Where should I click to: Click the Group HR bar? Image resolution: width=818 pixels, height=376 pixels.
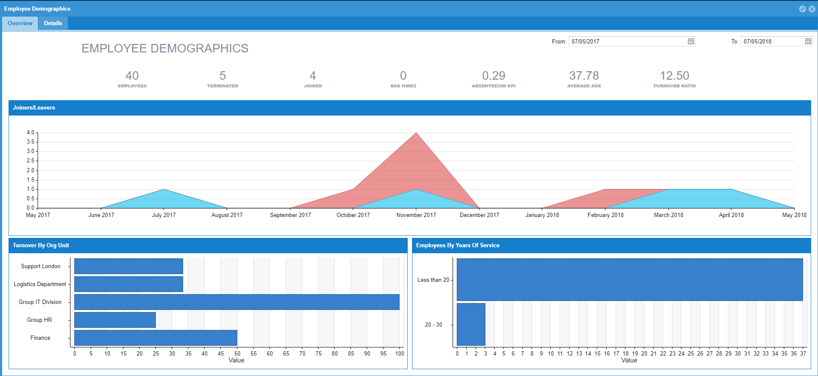[115, 320]
